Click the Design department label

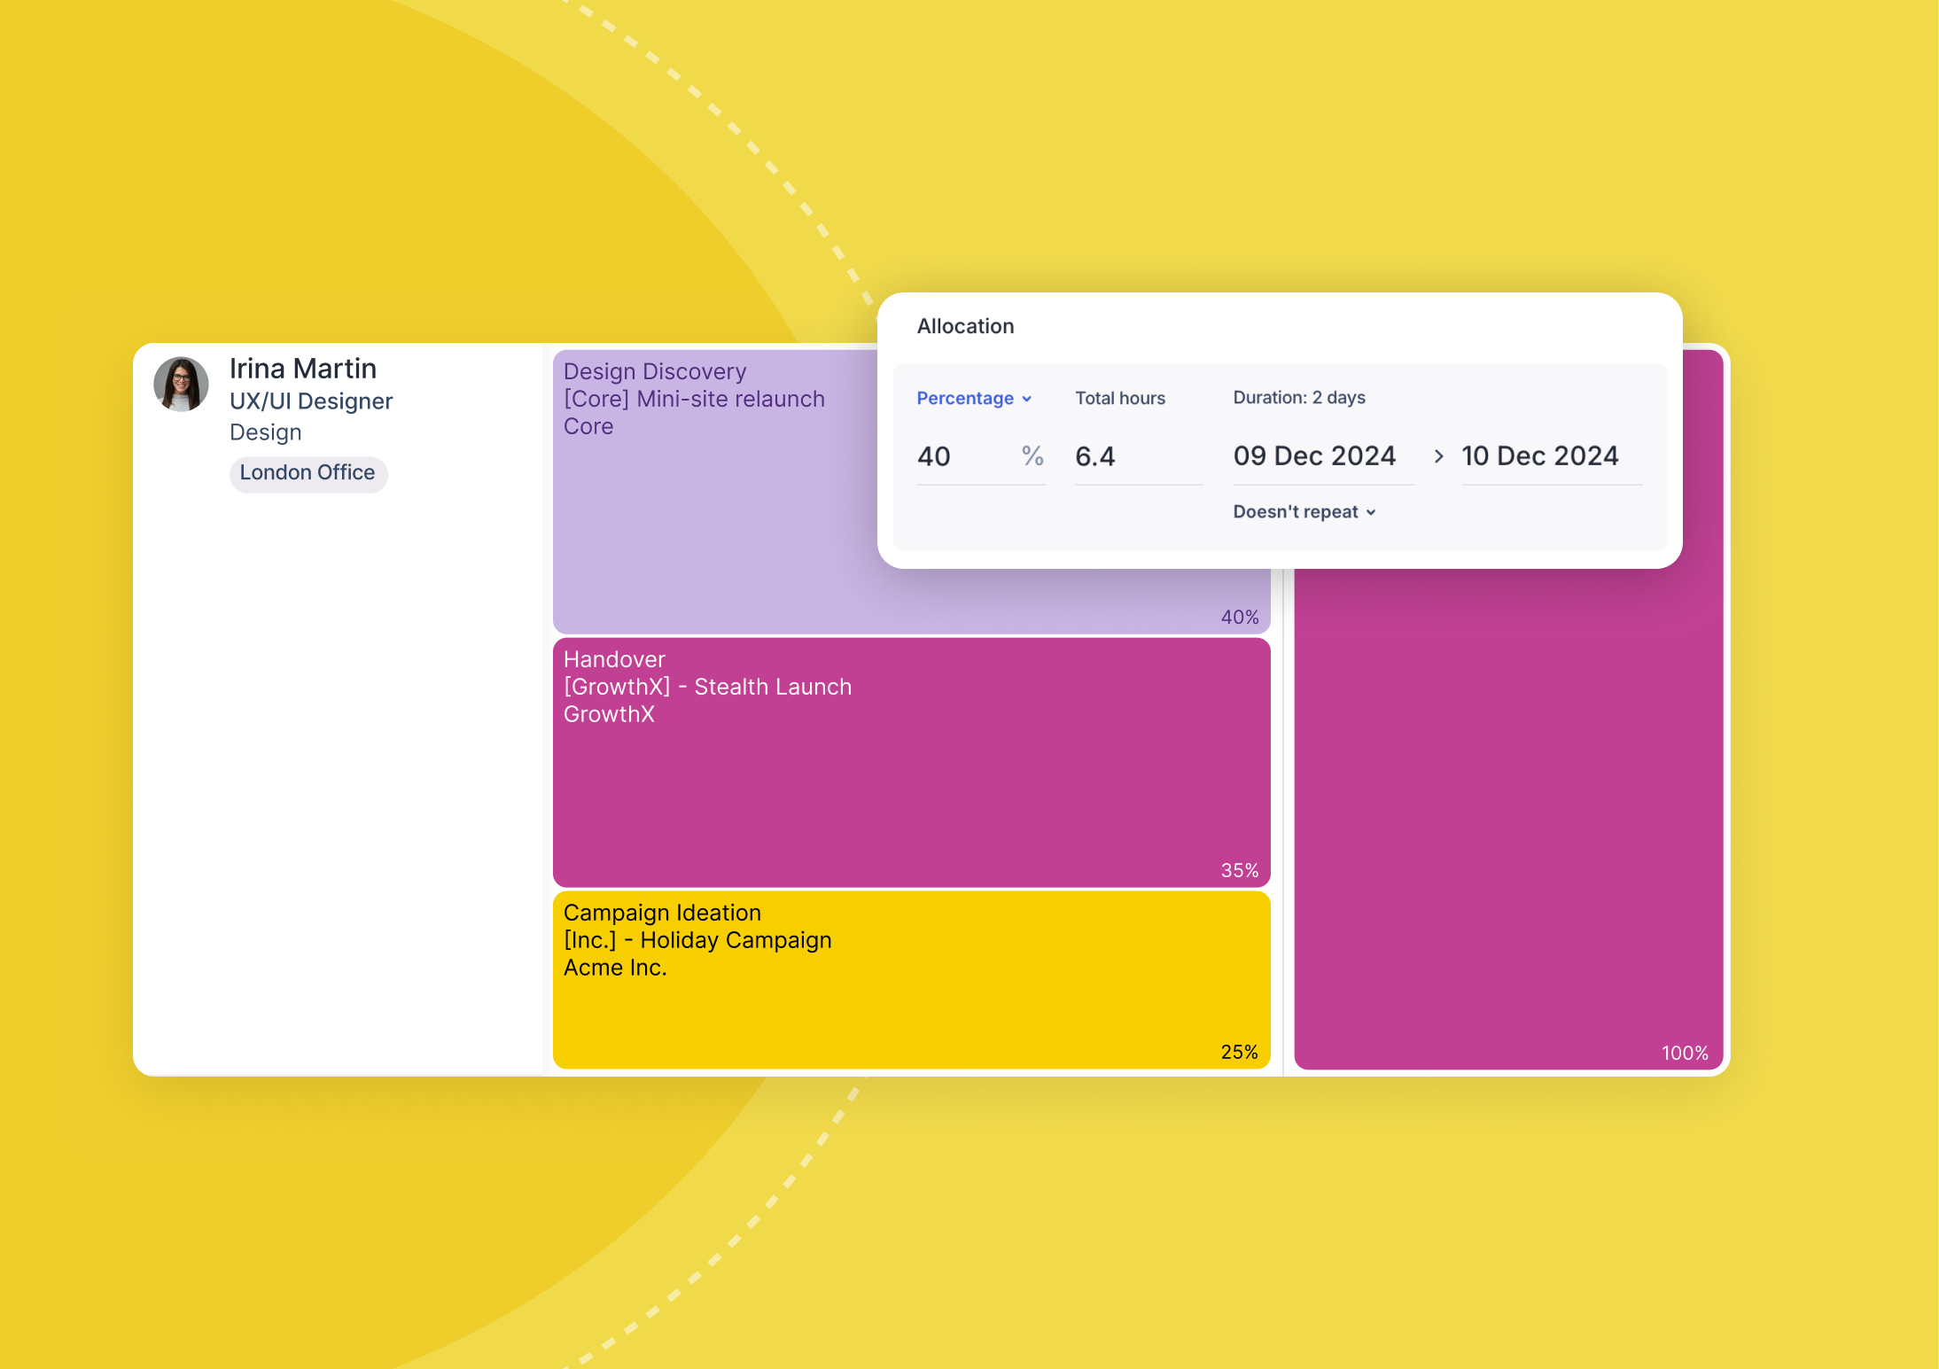click(266, 432)
